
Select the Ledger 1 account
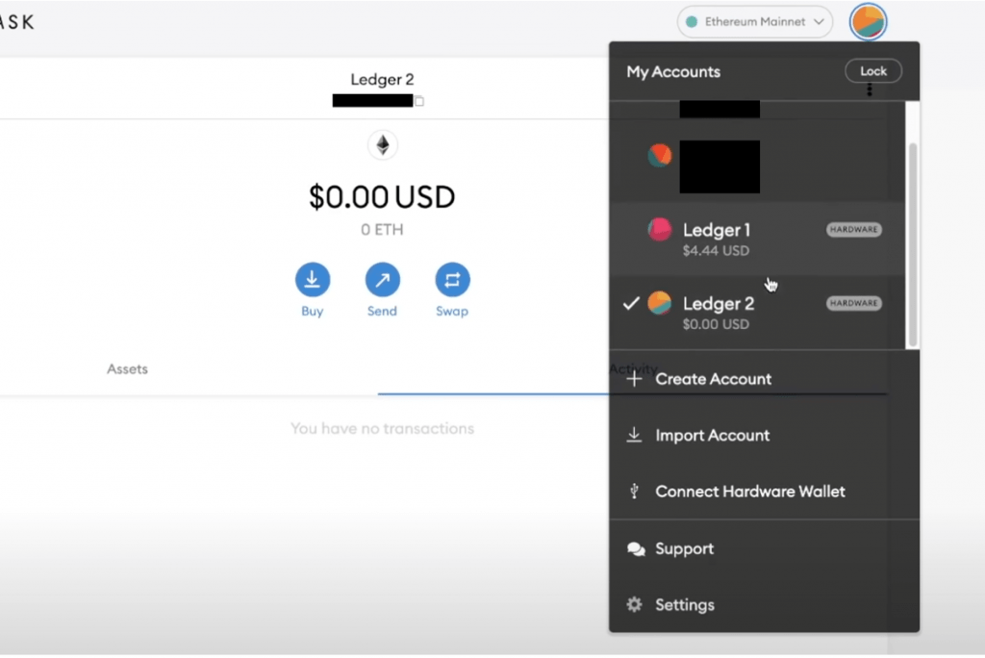click(758, 239)
